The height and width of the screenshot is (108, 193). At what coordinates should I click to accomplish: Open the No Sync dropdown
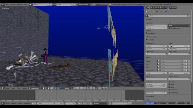pyautogui.click(x=100, y=103)
